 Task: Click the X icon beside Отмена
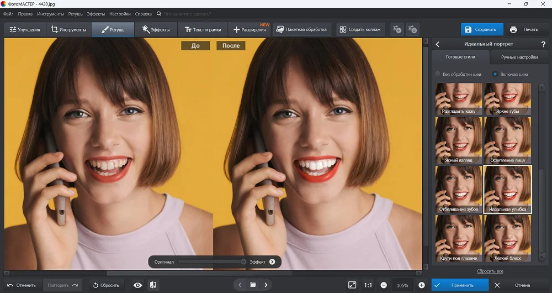click(x=497, y=285)
